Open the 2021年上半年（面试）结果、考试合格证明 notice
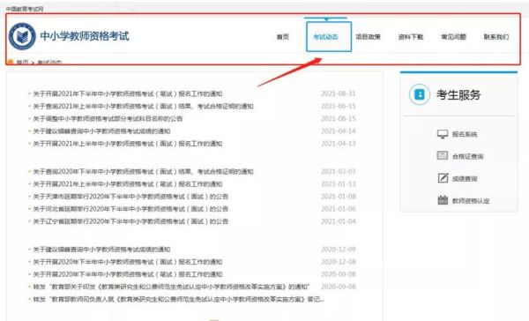 point(143,107)
